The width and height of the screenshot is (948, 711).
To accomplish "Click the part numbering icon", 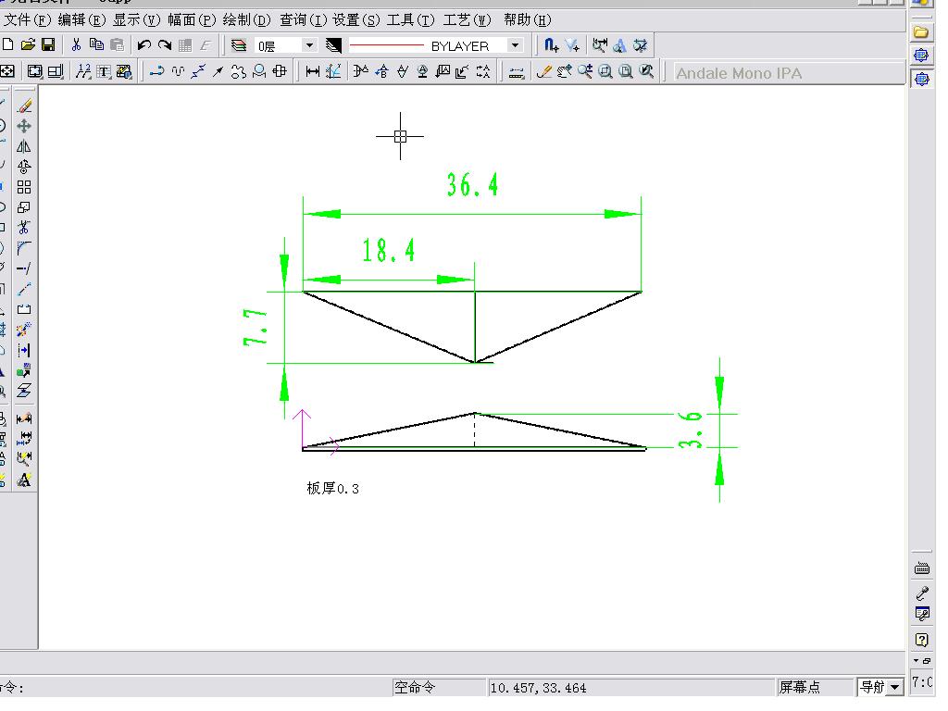I will coord(82,72).
